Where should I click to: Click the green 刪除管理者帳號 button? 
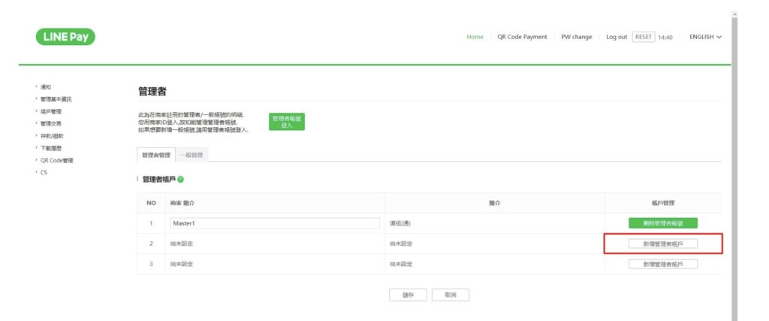[x=662, y=223]
